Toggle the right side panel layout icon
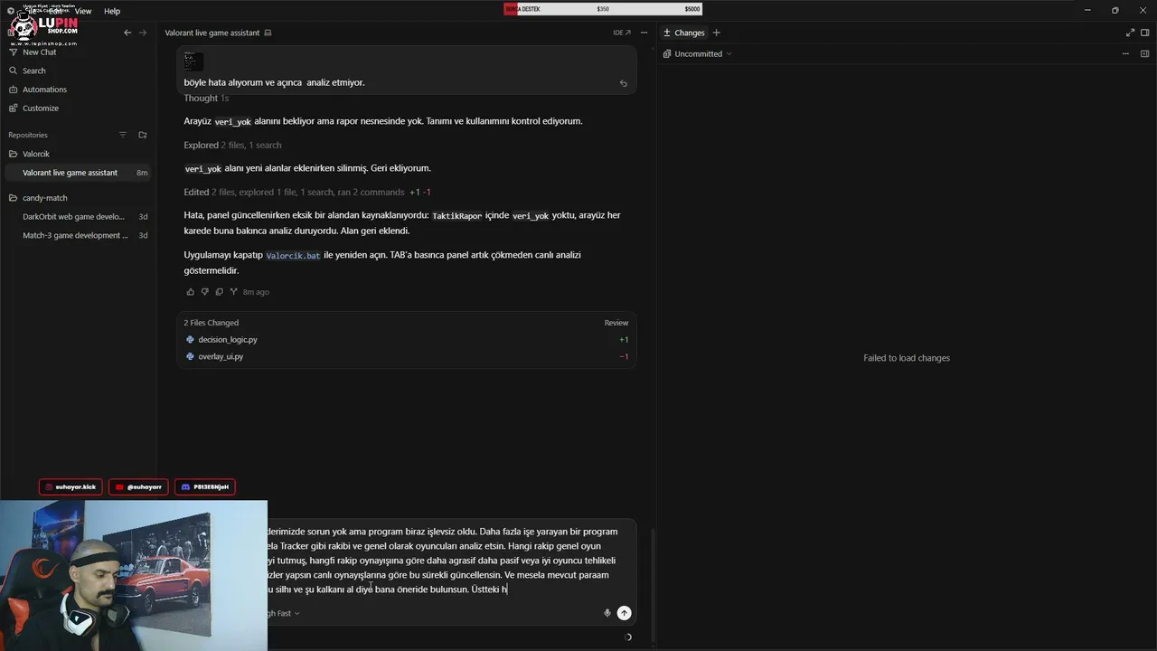1157x651 pixels. pyautogui.click(x=1144, y=33)
